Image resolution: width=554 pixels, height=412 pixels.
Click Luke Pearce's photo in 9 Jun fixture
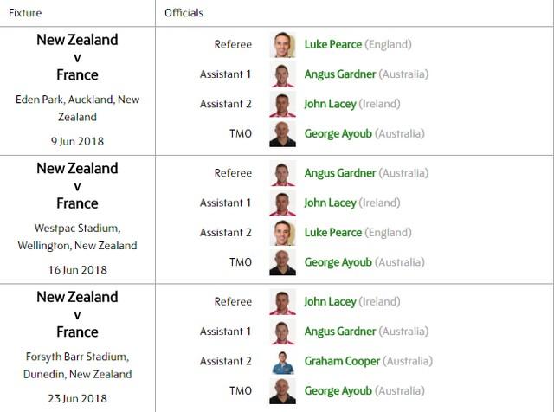point(282,45)
